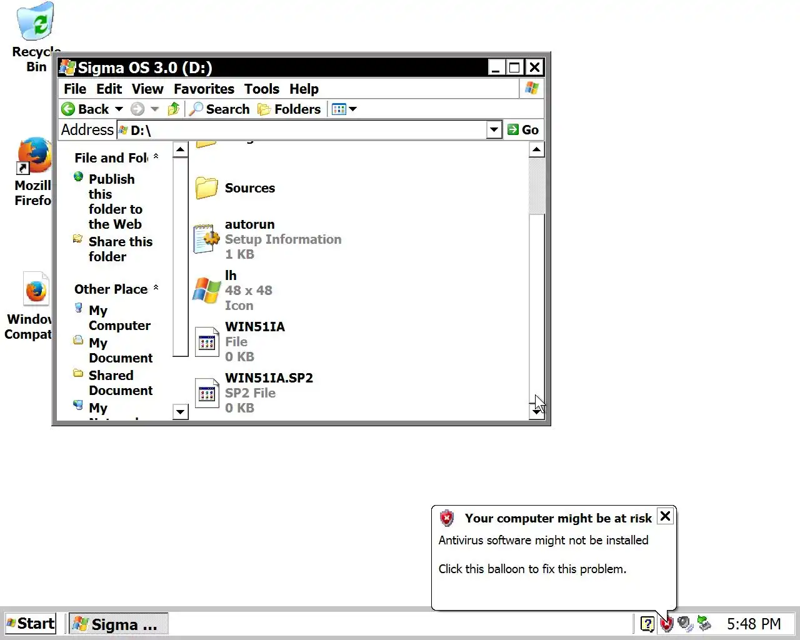
Task: Launch Mozilla Firefox desktop shortcut
Action: pos(34,156)
